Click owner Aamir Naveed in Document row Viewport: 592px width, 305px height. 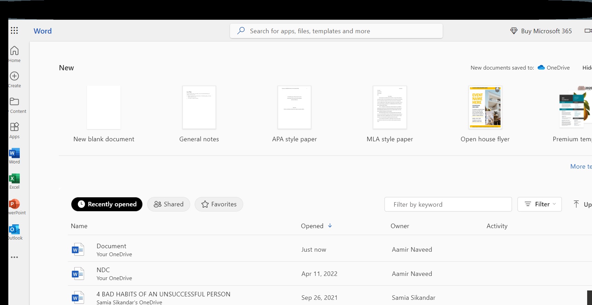coord(412,250)
